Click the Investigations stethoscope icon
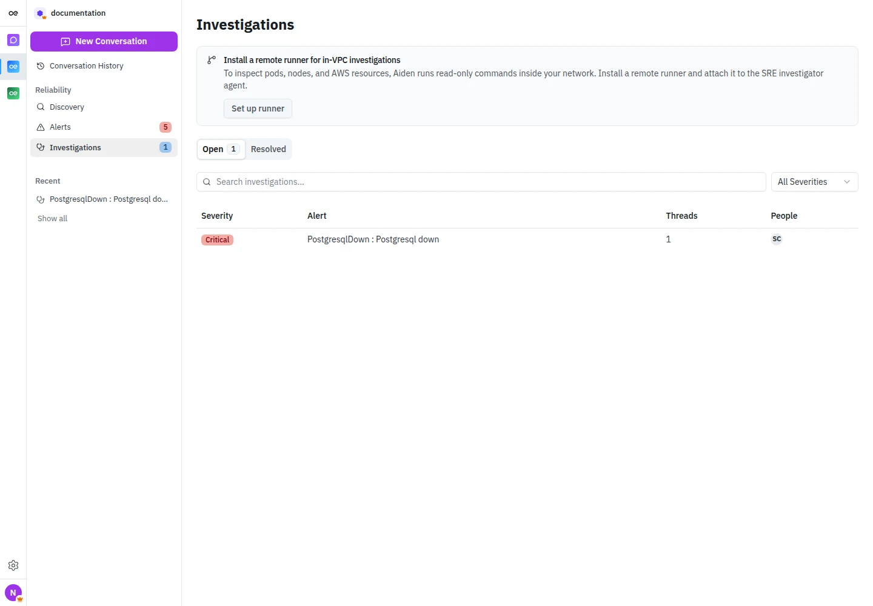The height and width of the screenshot is (606, 873). [41, 147]
